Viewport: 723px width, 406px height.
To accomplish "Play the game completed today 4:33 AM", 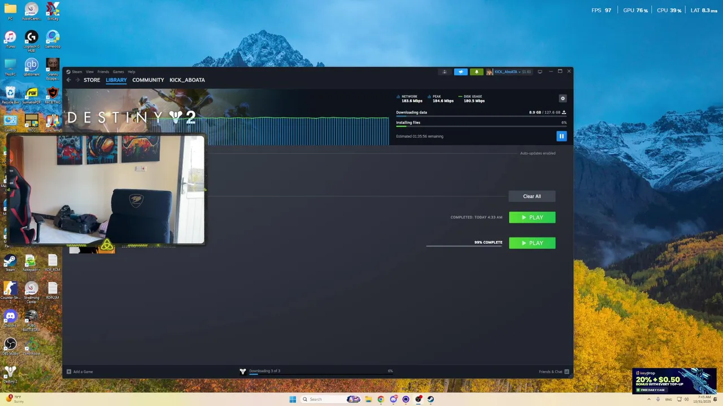I will (x=532, y=217).
